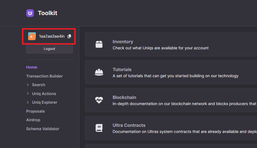Open the Airdrop page

pos(33,120)
